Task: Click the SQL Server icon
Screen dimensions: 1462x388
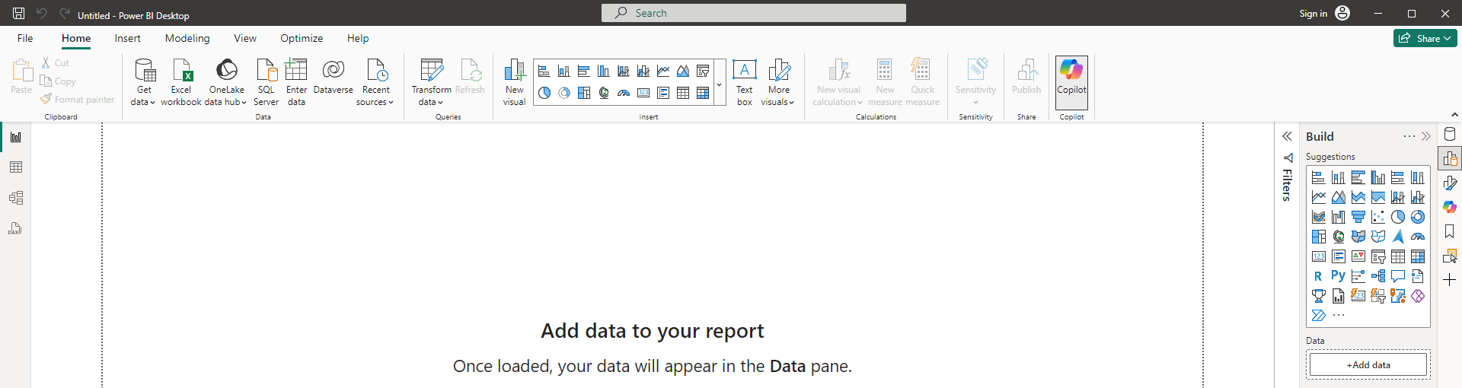Action: click(x=266, y=71)
